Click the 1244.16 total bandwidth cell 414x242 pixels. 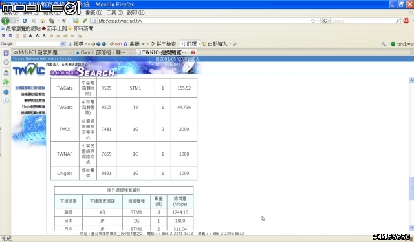[x=180, y=212]
